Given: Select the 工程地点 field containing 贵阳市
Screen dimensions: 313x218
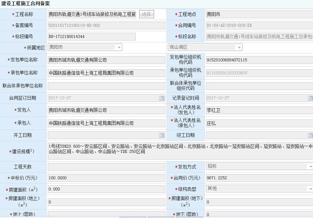Looking at the screenshot, I should point(259,15).
